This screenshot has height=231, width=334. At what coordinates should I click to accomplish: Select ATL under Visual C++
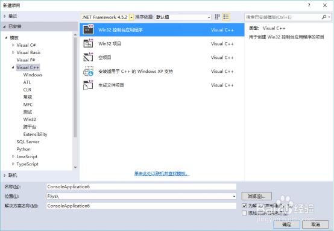click(27, 82)
